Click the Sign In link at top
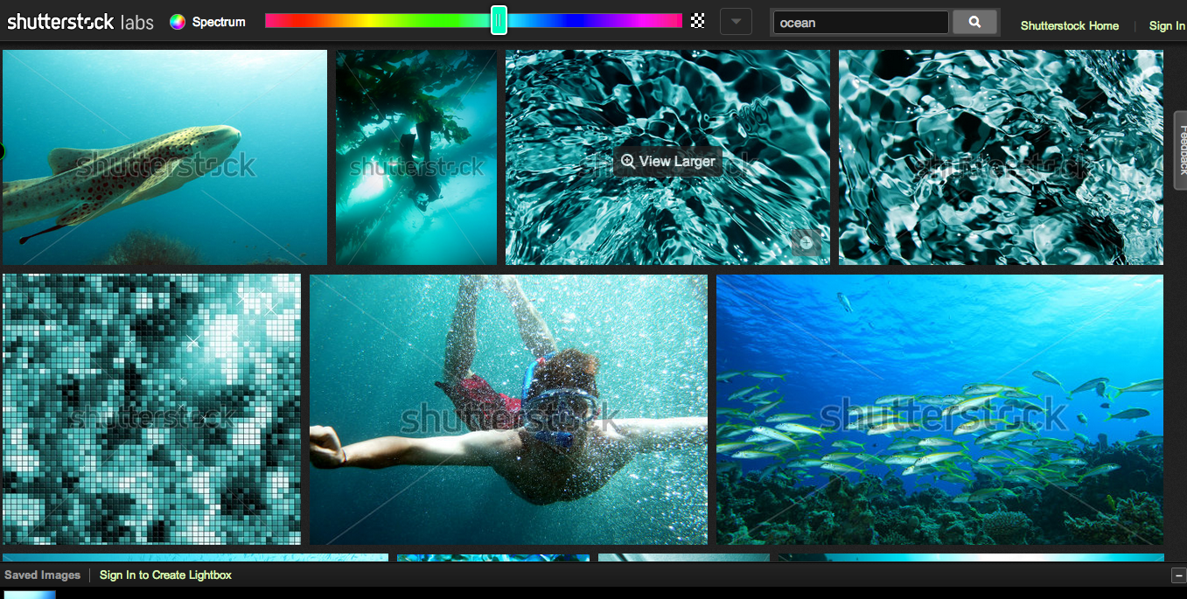Image resolution: width=1187 pixels, height=599 pixels. click(1167, 25)
